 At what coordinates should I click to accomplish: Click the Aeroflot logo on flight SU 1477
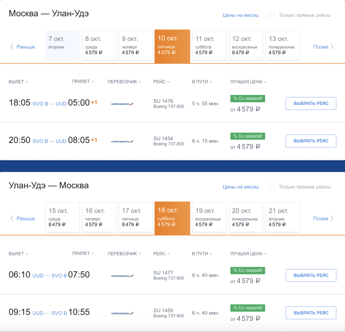click(123, 276)
